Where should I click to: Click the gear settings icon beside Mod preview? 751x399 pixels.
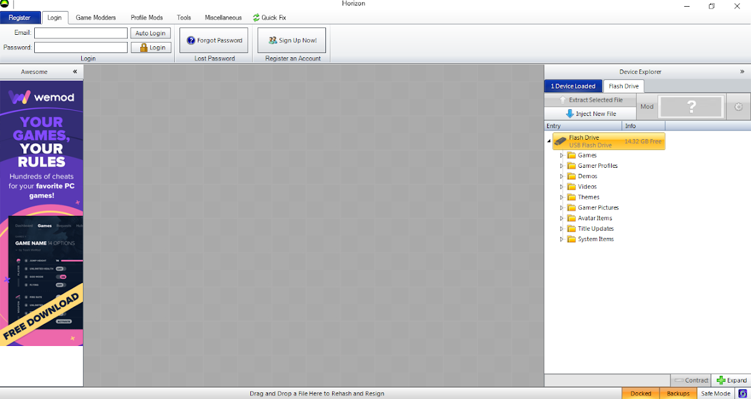click(738, 106)
